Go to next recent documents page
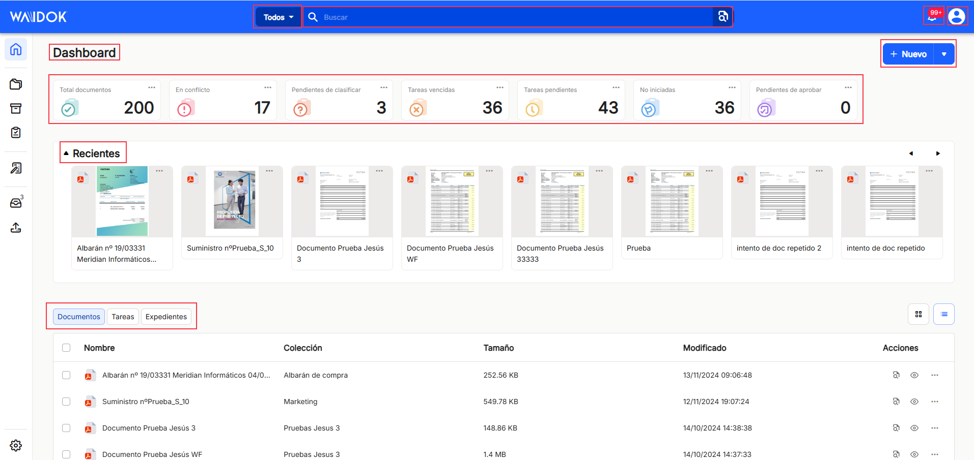Image resolution: width=974 pixels, height=460 pixels. tap(938, 154)
